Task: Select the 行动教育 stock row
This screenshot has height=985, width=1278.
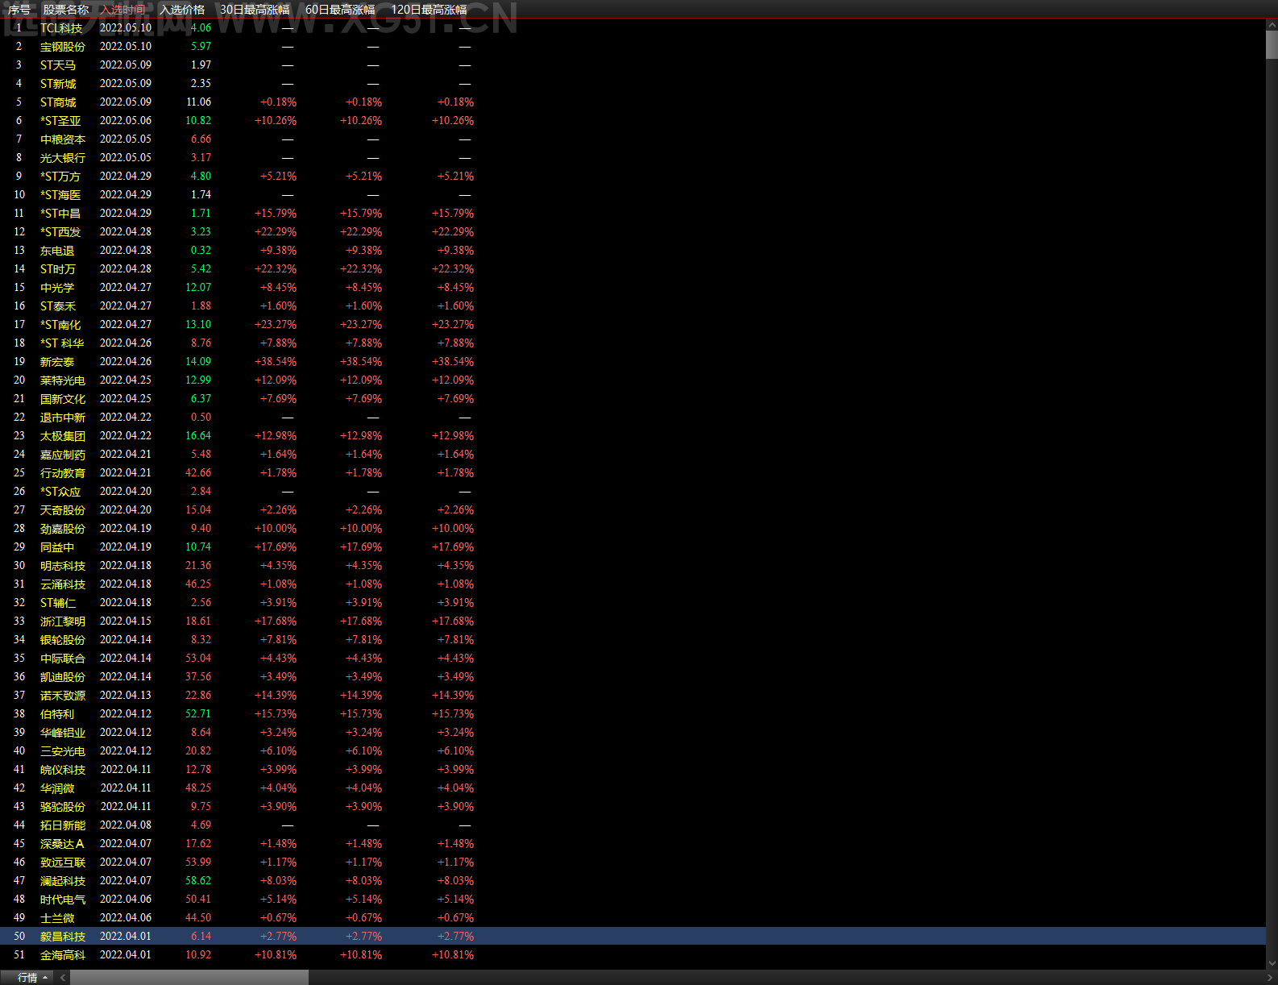Action: click(633, 472)
